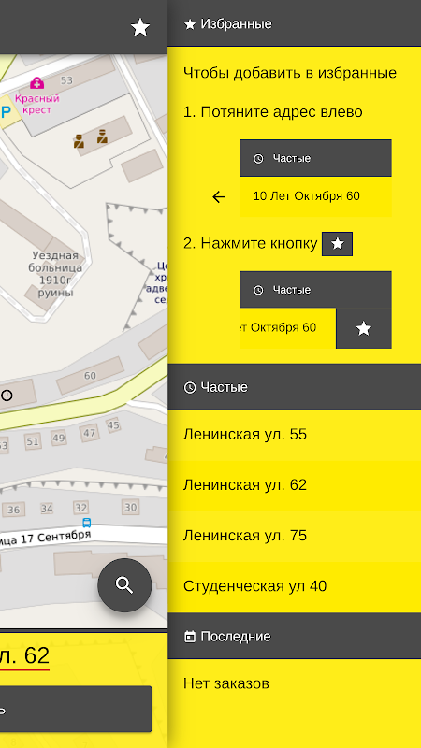
Task: Tap the blue parking P sign on map
Action: click(5, 112)
